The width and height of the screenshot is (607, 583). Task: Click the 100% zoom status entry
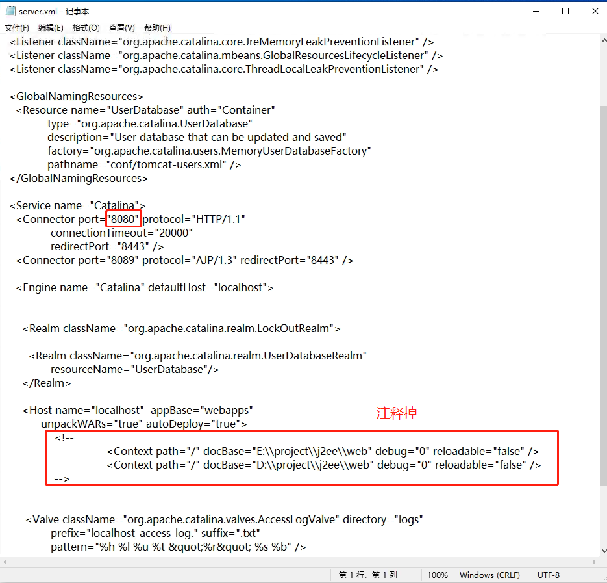coord(438,575)
